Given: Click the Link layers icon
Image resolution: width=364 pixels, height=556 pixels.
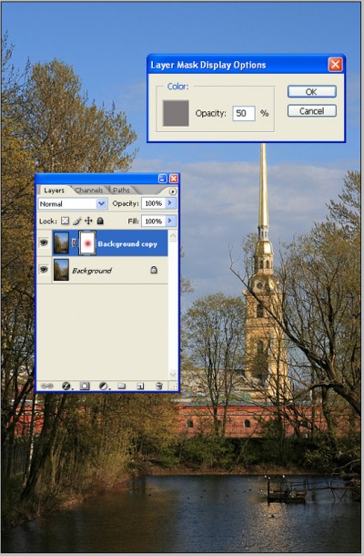Looking at the screenshot, I should click(46, 386).
